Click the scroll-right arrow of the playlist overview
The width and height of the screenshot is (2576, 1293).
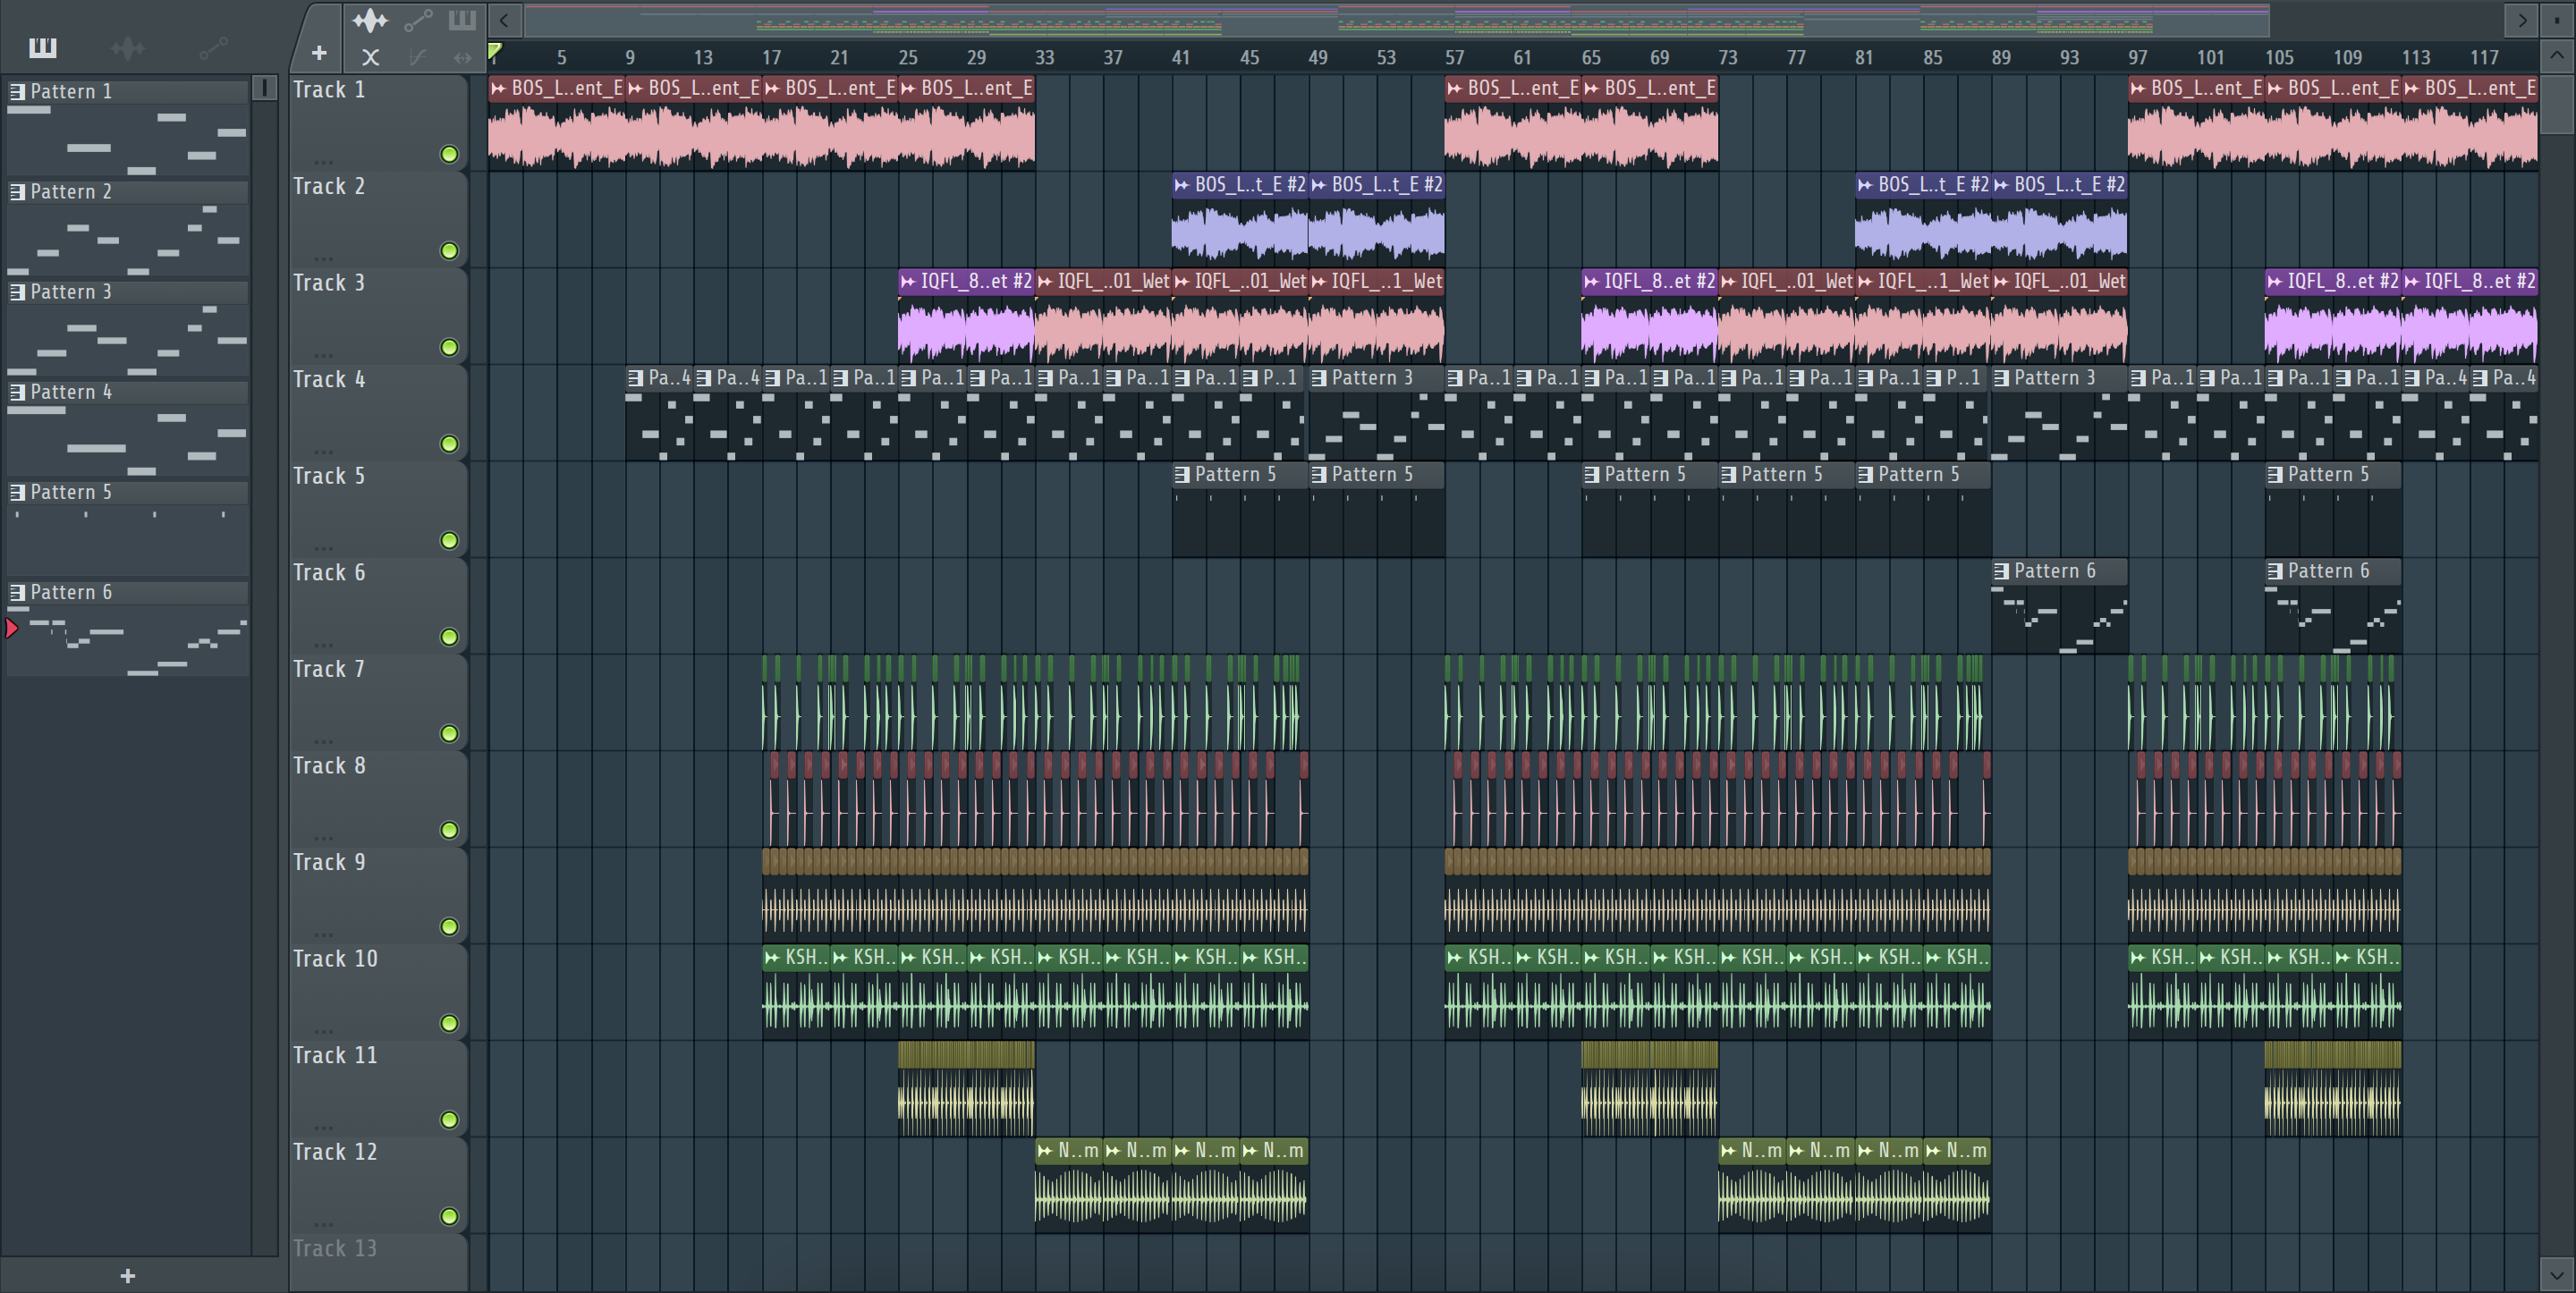pos(2522,20)
